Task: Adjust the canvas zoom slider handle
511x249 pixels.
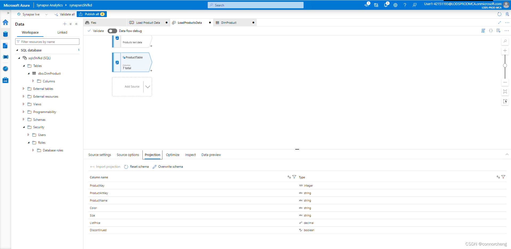Action: [505, 66]
